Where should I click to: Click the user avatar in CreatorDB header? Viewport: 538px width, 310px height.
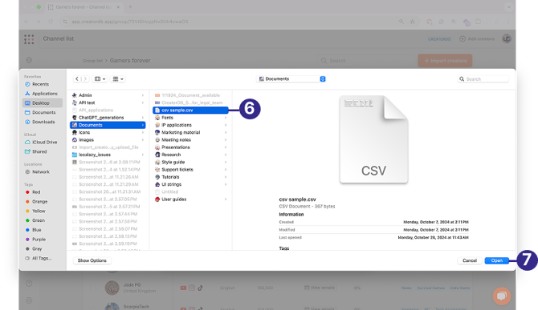coord(507,38)
